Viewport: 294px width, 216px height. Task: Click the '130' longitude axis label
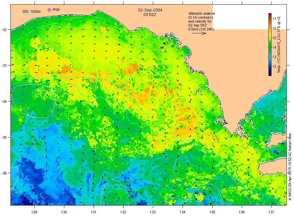click(x=64, y=212)
